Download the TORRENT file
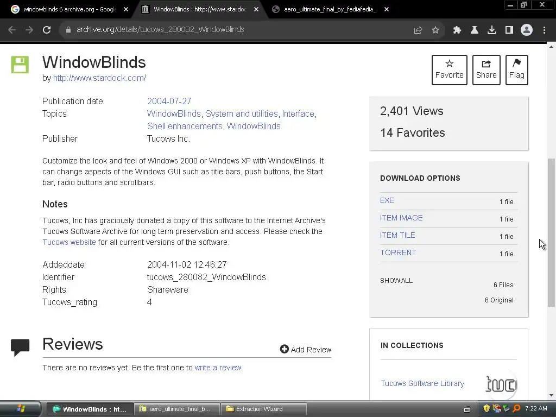 point(398,252)
